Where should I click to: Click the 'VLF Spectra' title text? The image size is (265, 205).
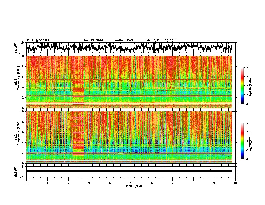(x=38, y=40)
